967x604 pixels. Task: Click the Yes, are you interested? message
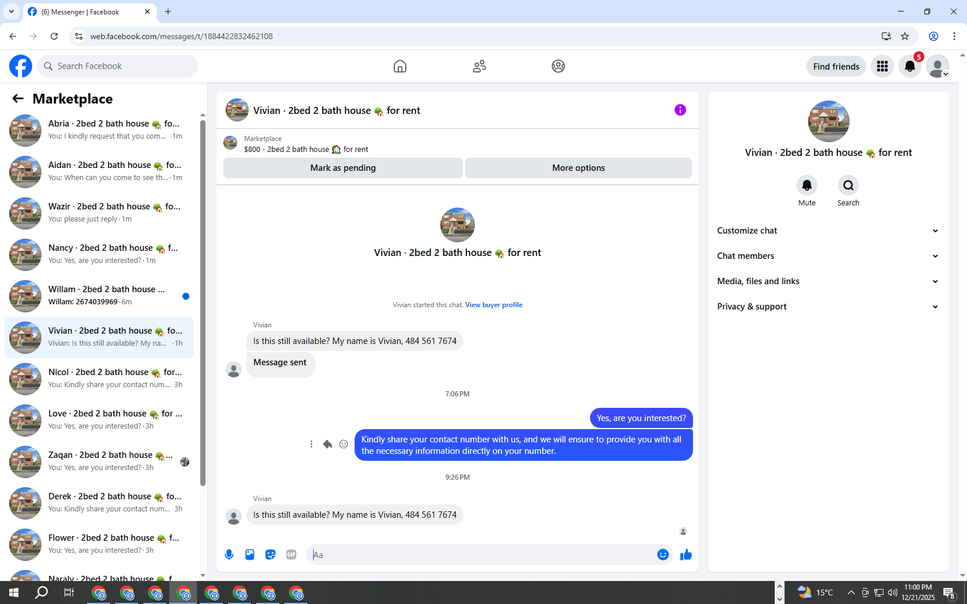coord(641,418)
